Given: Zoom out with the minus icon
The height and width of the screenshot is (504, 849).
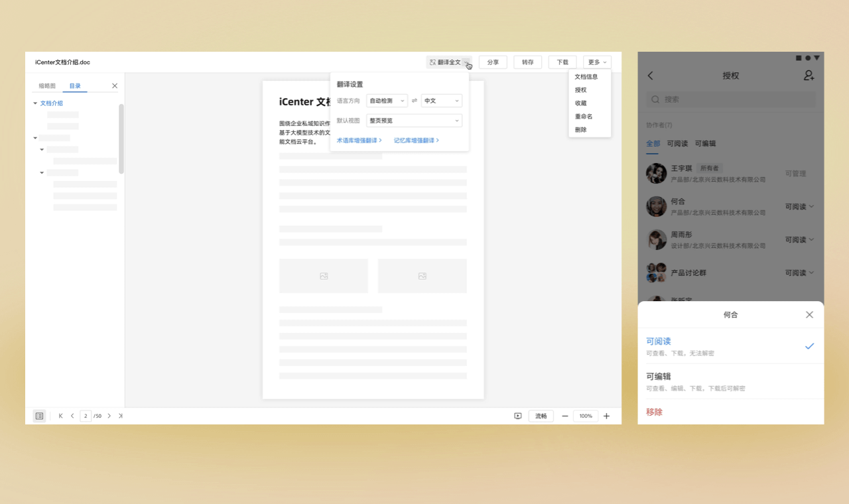Looking at the screenshot, I should (565, 416).
